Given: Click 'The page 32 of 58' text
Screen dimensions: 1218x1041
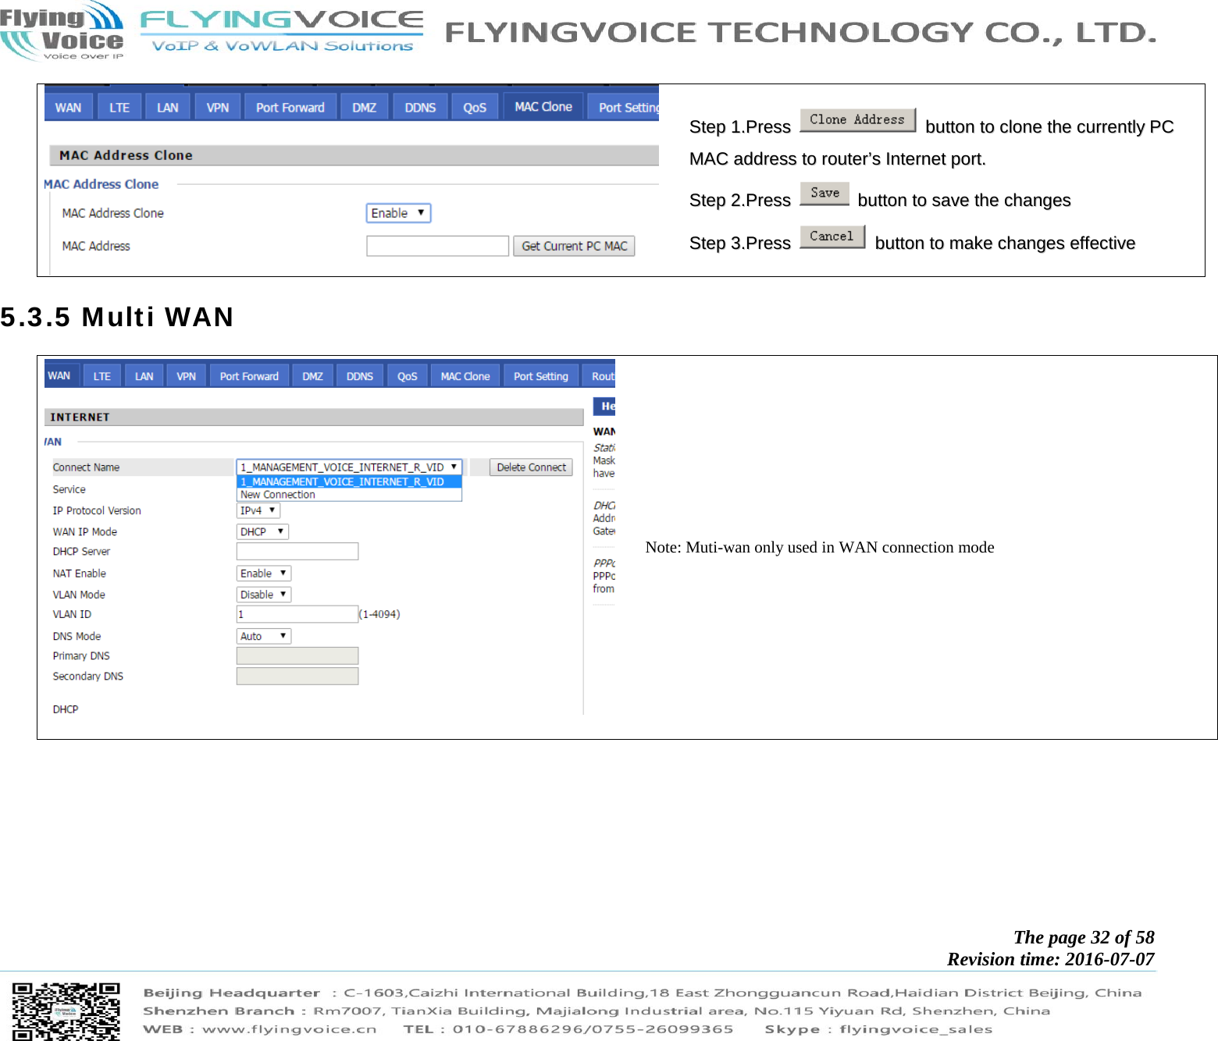Looking at the screenshot, I should click(1084, 937).
